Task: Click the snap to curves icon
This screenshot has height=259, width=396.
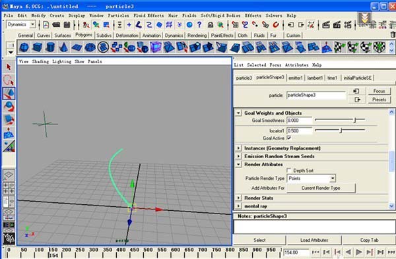Action: pyautogui.click(x=245, y=25)
